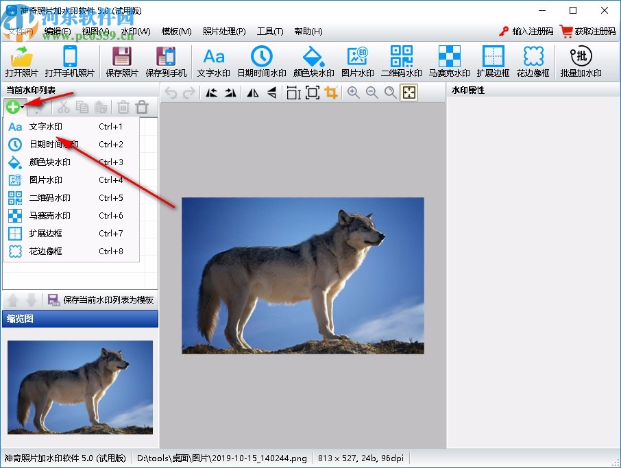
Task: Click the 打开照片 open photo icon
Action: [21, 57]
